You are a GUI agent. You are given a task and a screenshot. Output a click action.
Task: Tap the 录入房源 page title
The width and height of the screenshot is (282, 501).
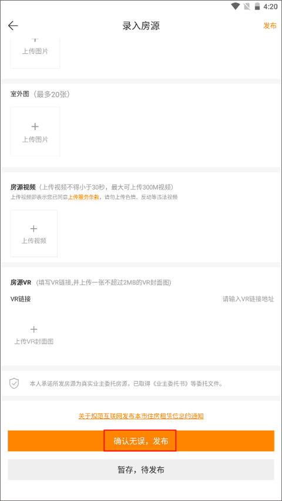(141, 26)
